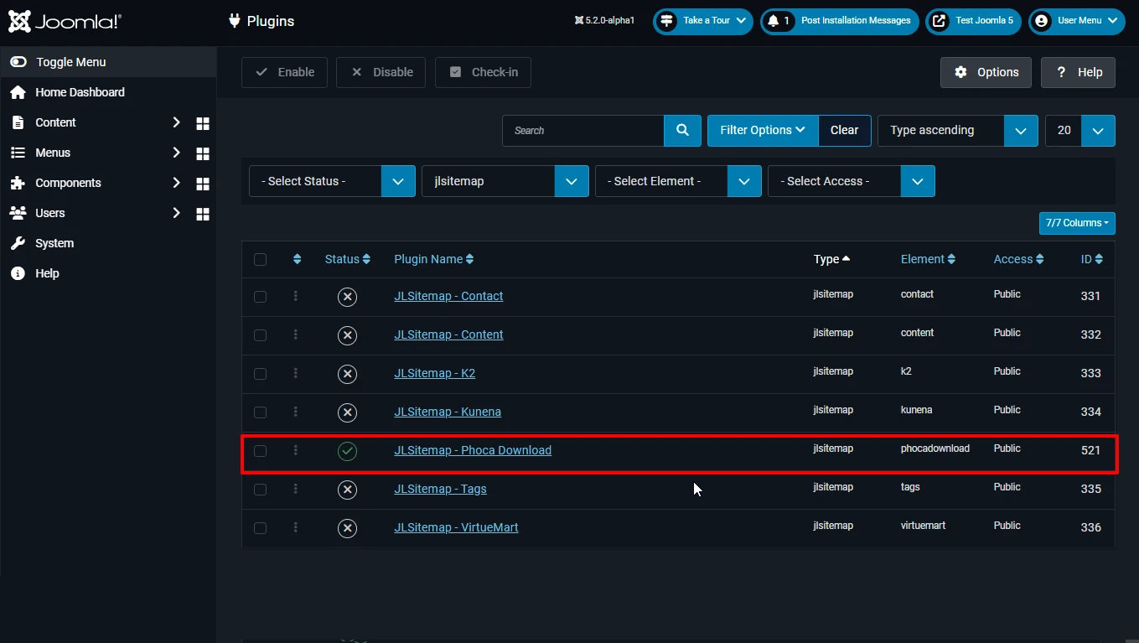
Task: Open the Components dashboard grid icon
Action: click(x=202, y=184)
